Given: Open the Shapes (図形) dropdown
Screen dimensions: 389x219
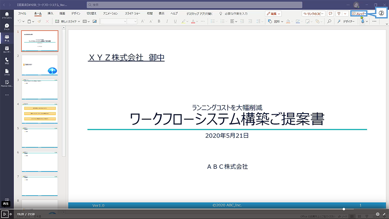Looking at the screenshot, I should click(276, 21).
